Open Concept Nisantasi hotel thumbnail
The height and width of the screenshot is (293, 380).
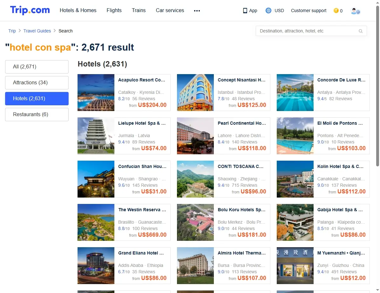195,93
